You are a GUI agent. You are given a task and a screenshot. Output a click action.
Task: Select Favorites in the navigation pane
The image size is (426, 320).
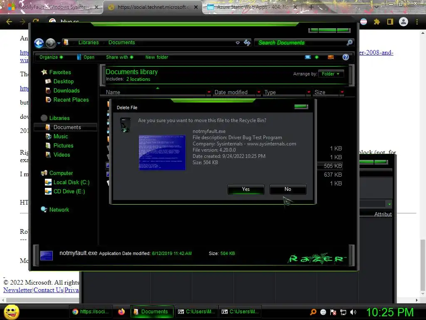56,72
